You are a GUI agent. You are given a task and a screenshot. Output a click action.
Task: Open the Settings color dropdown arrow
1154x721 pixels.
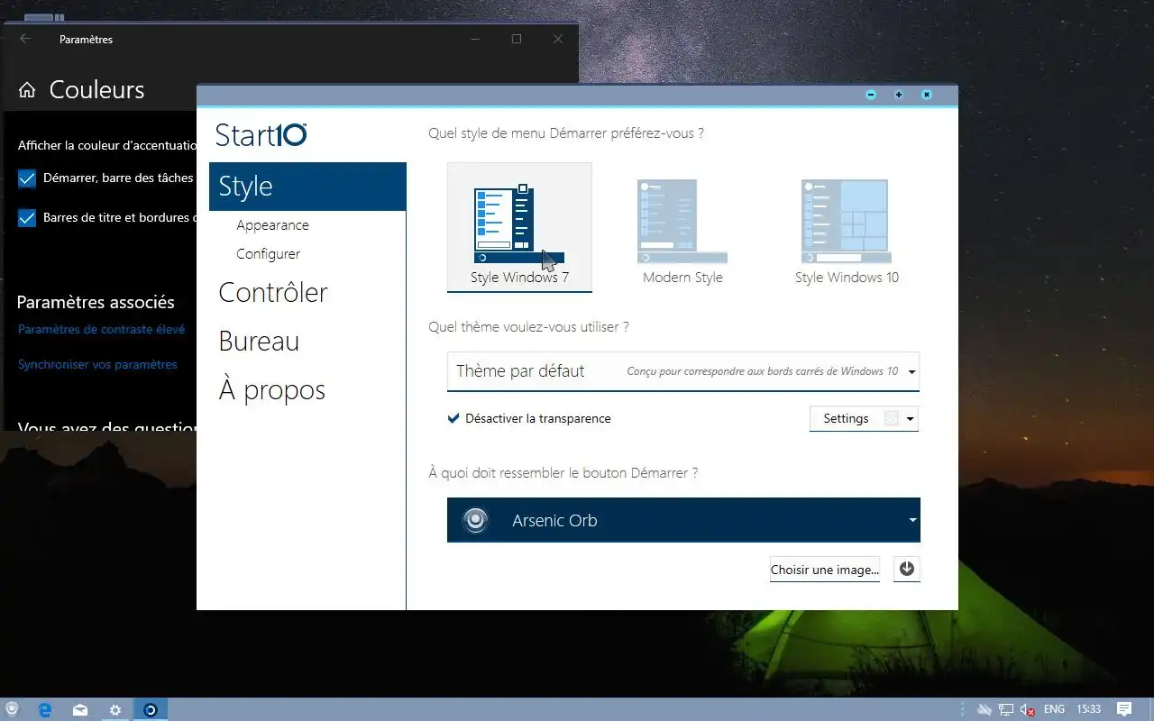click(x=911, y=419)
